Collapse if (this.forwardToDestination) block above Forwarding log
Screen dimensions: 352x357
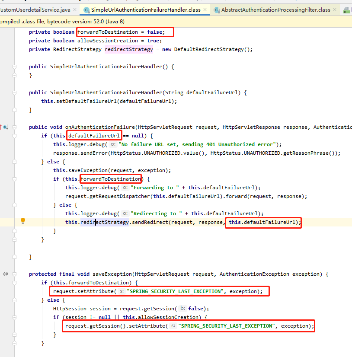[x=14, y=179]
